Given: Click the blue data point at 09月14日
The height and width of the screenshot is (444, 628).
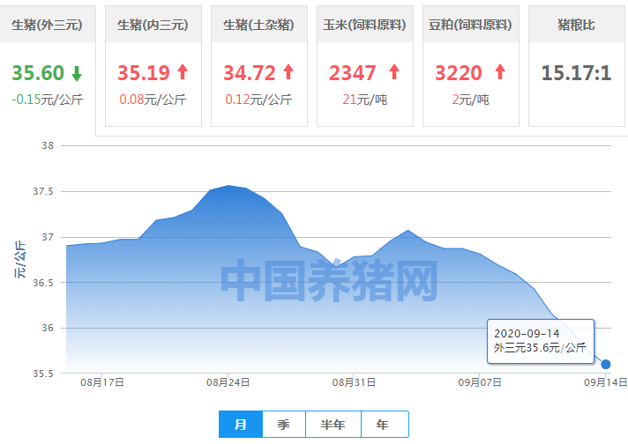Looking at the screenshot, I should coord(606,364).
